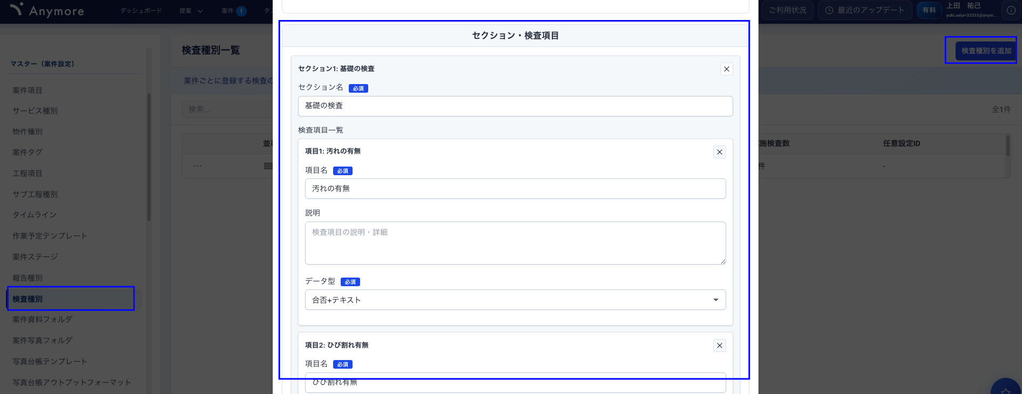Click the 検索 search field
1022x394 pixels.
(x=228, y=109)
